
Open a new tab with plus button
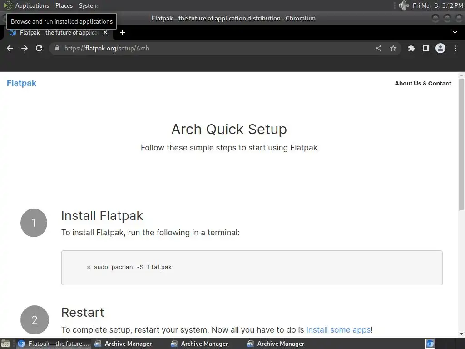pos(123,32)
